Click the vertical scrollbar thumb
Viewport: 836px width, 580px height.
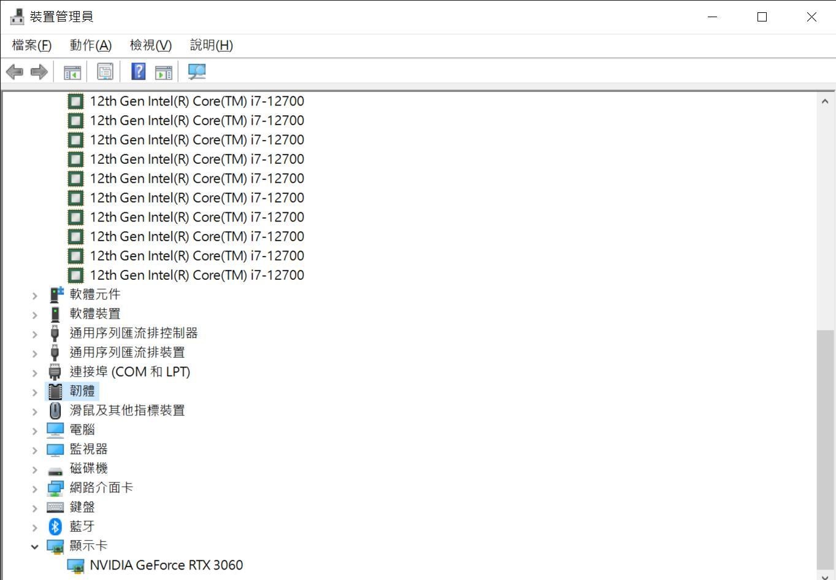pyautogui.click(x=825, y=450)
